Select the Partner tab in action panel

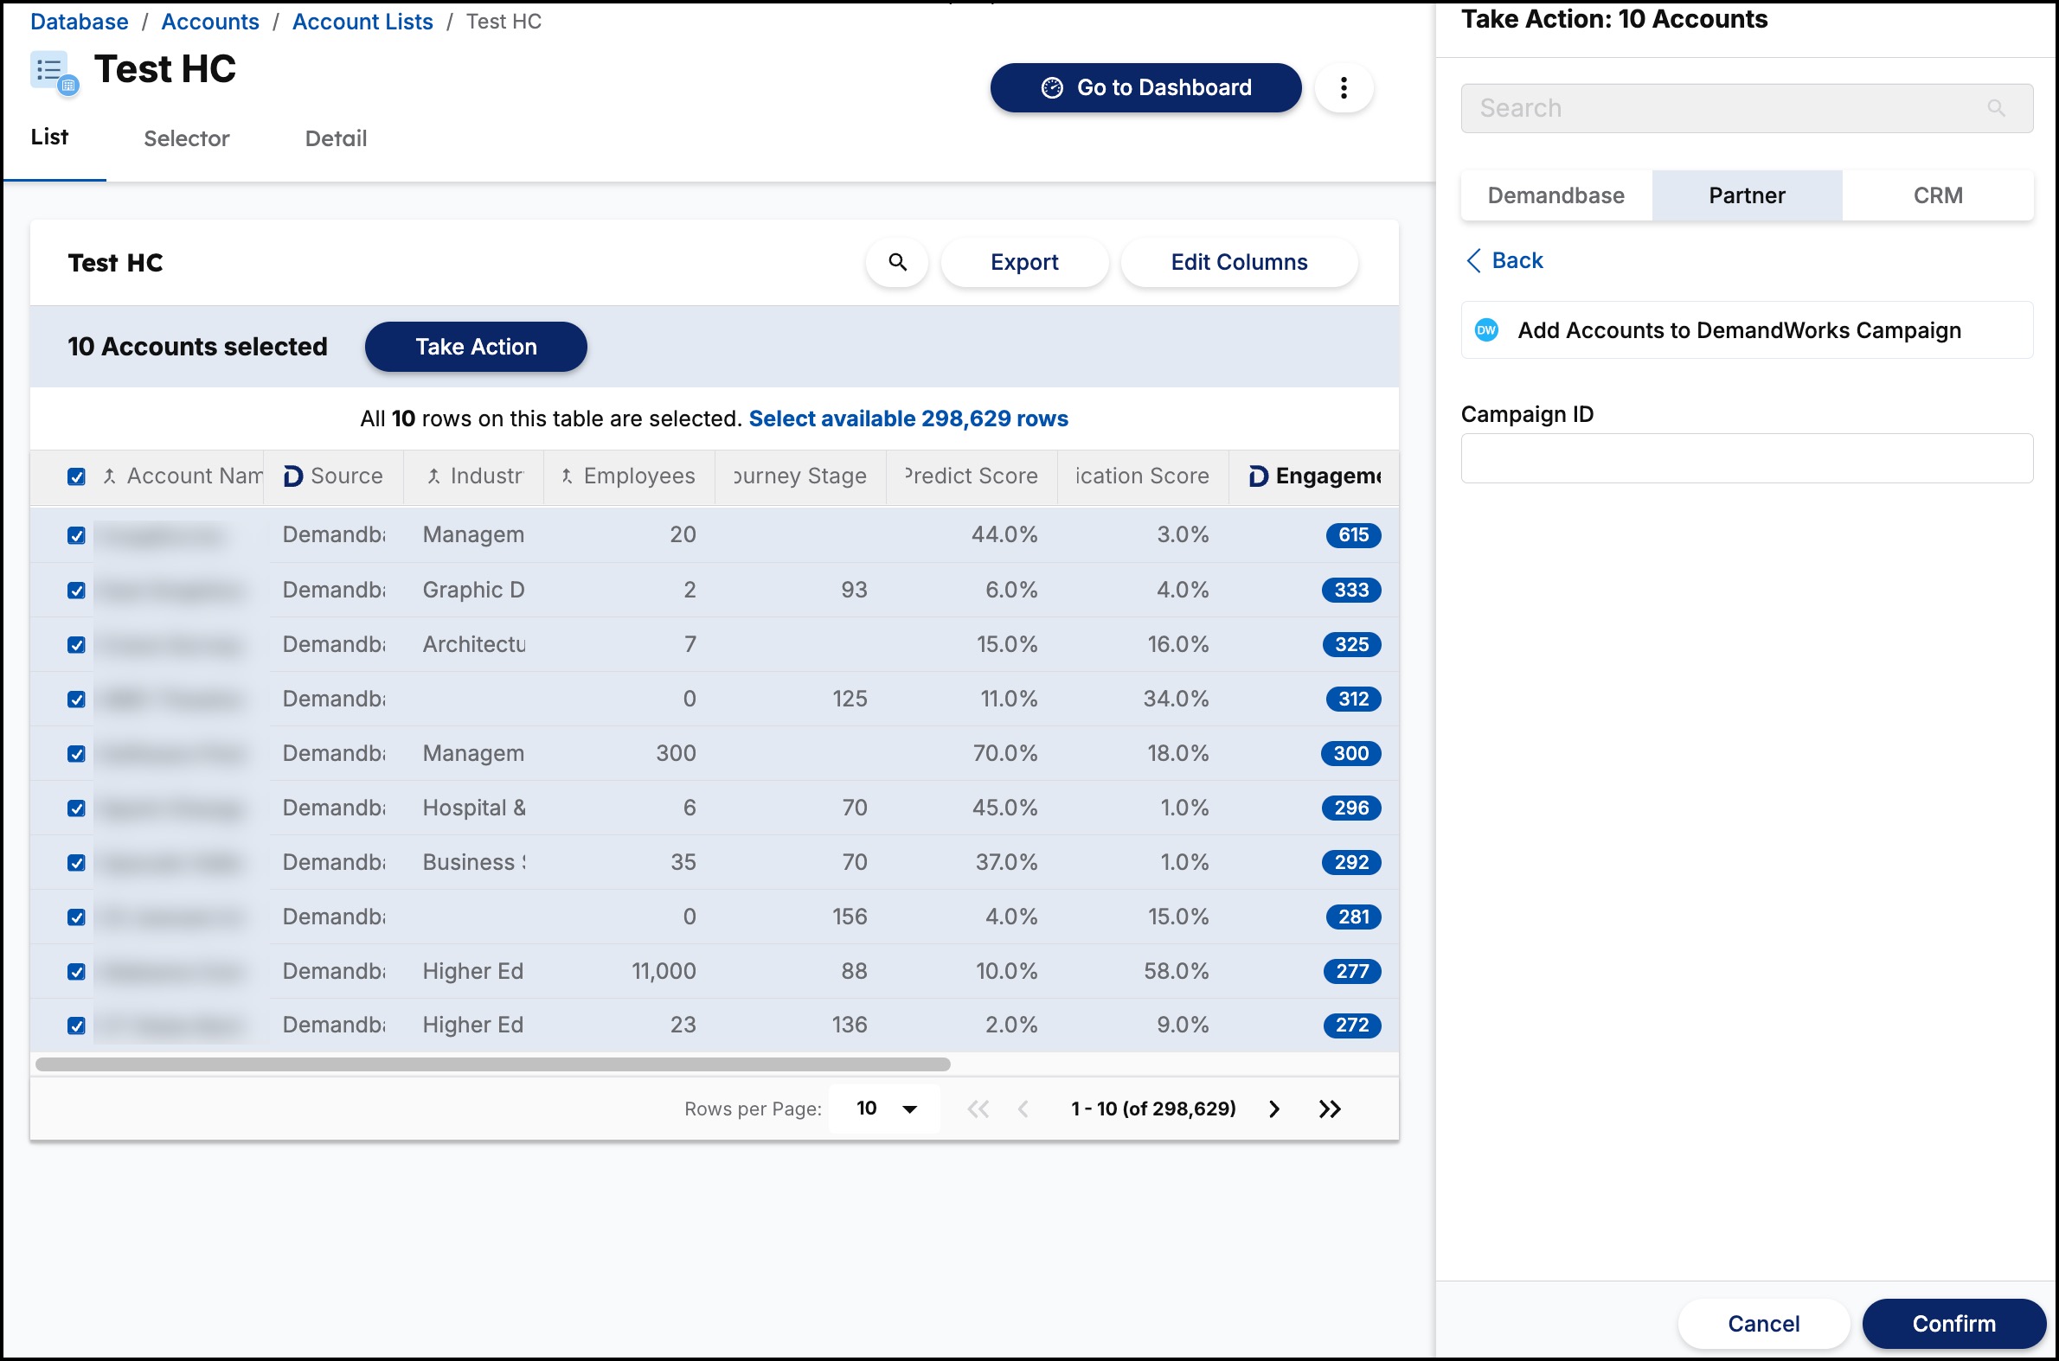click(x=1748, y=195)
